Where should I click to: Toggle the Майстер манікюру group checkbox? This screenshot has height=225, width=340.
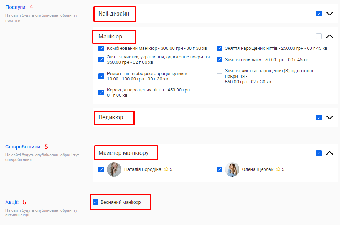coord(319,153)
